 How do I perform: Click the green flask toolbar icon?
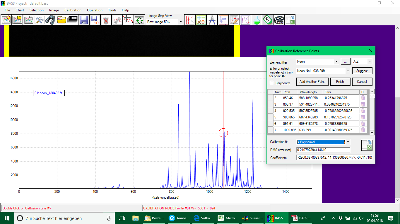pos(257,20)
